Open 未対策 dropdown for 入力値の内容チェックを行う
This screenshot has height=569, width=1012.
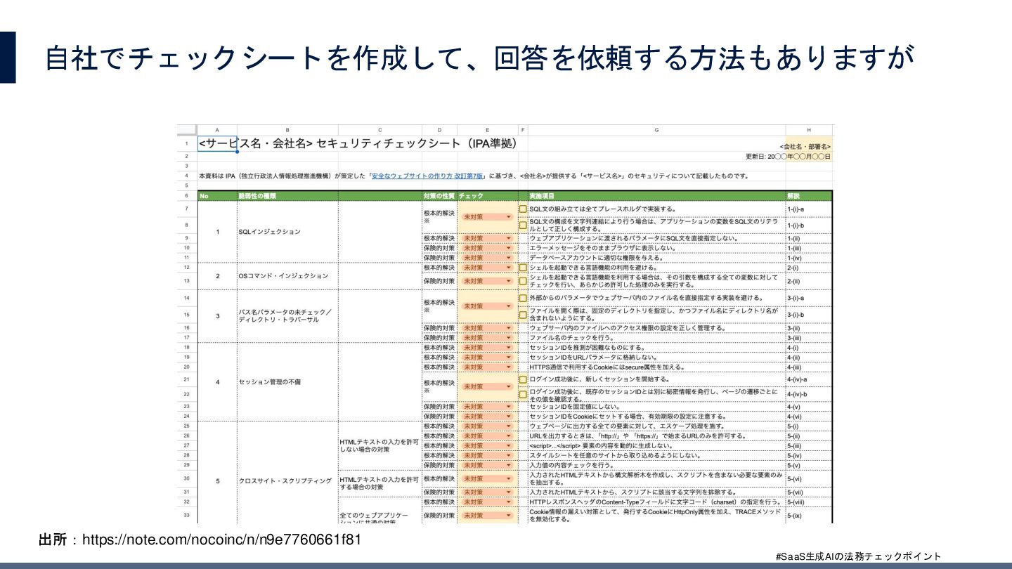[x=487, y=465]
